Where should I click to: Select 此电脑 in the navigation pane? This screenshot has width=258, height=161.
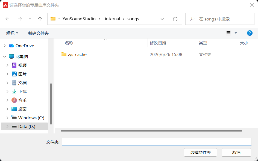[x=22, y=57]
